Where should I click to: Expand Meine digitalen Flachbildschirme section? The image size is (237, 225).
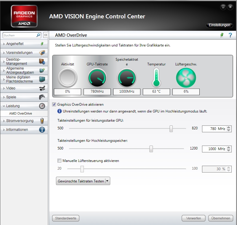(x=4, y=79)
